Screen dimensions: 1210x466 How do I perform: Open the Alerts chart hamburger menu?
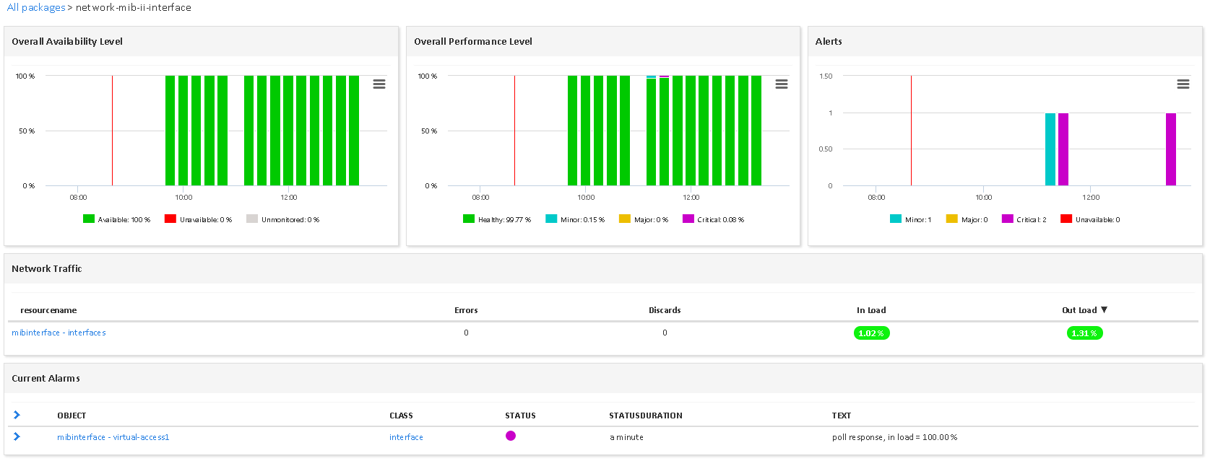1183,84
